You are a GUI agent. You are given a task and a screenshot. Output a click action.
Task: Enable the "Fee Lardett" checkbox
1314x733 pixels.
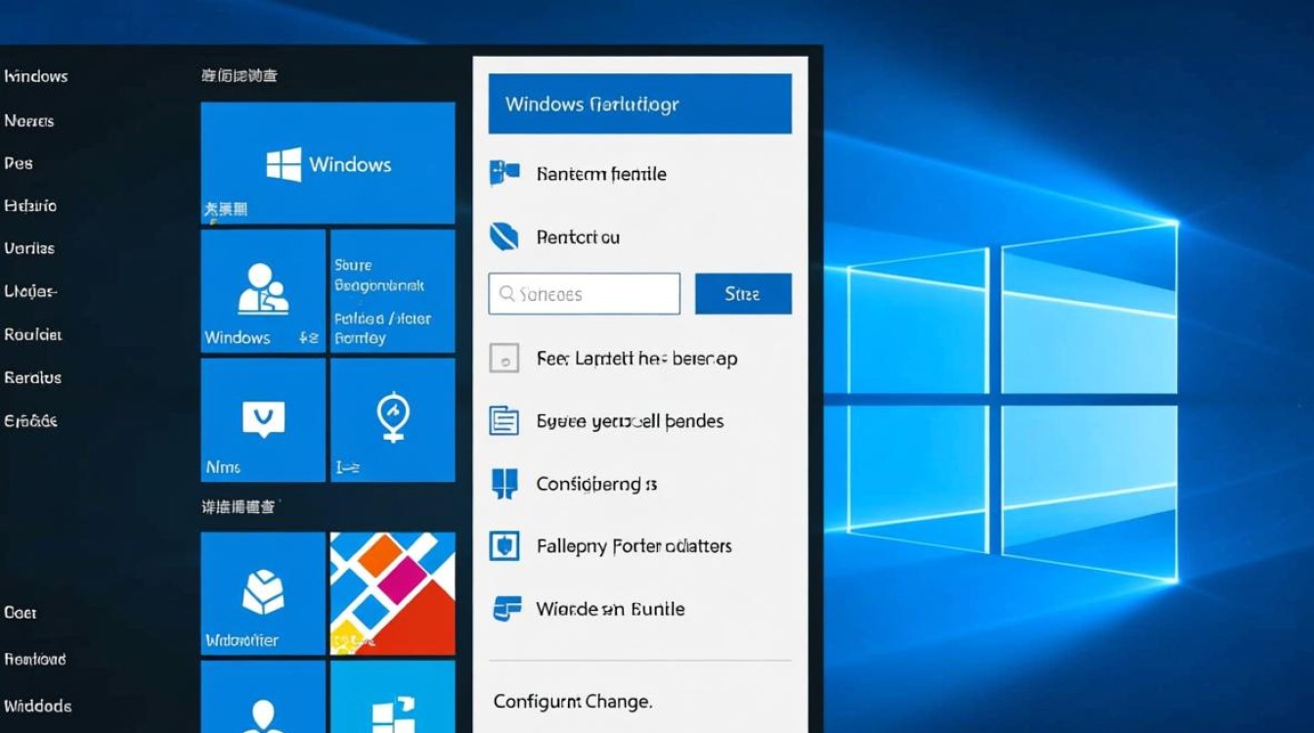pos(504,358)
